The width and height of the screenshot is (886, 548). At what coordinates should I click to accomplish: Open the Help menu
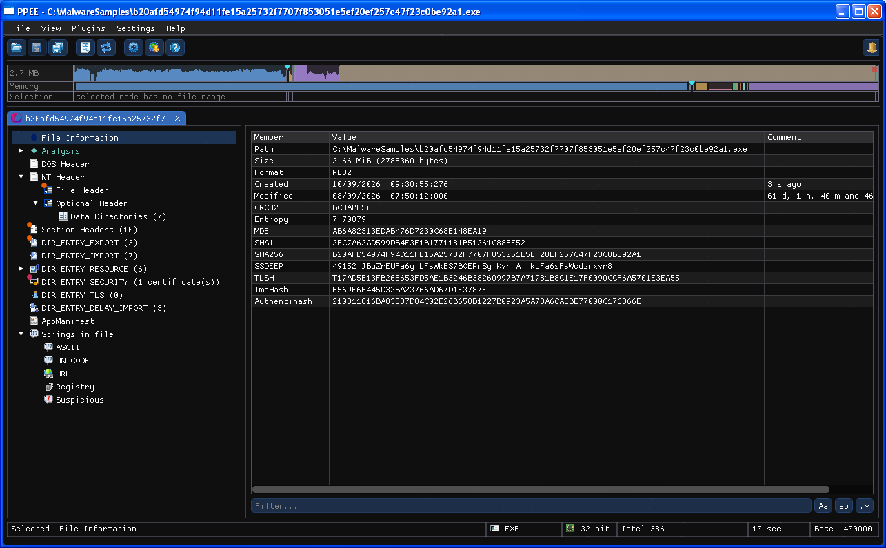[176, 28]
